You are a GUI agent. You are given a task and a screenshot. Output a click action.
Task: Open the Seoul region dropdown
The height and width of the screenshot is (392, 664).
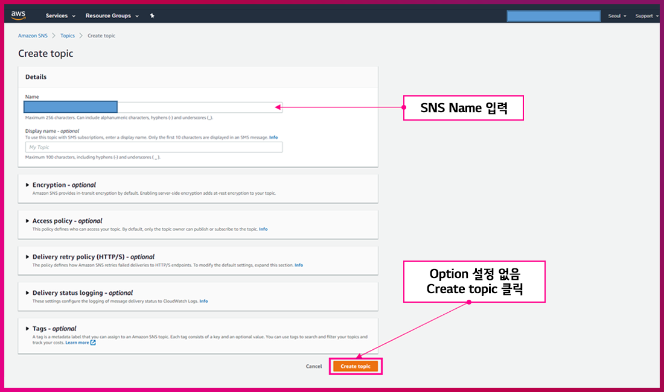[x=617, y=16]
